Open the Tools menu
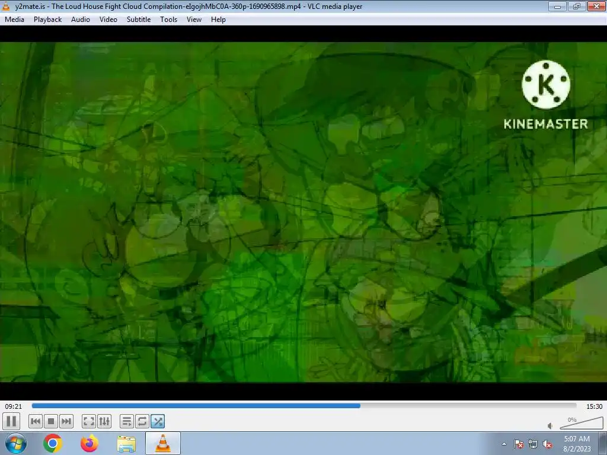This screenshot has width=607, height=455. tap(169, 20)
